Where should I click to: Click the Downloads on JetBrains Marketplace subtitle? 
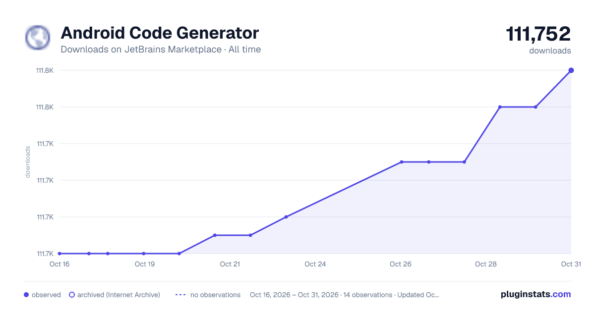pos(161,50)
